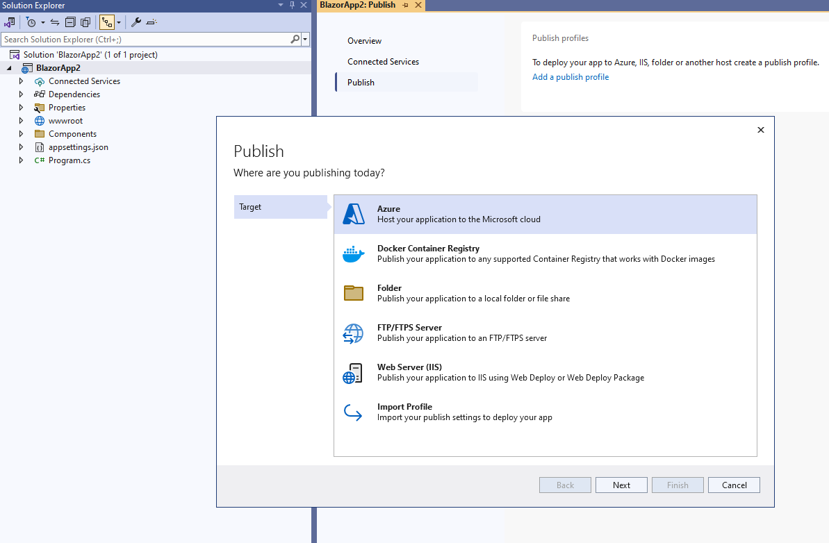Pin the Solution Explorer panel
The image size is (829, 543).
coord(292,6)
